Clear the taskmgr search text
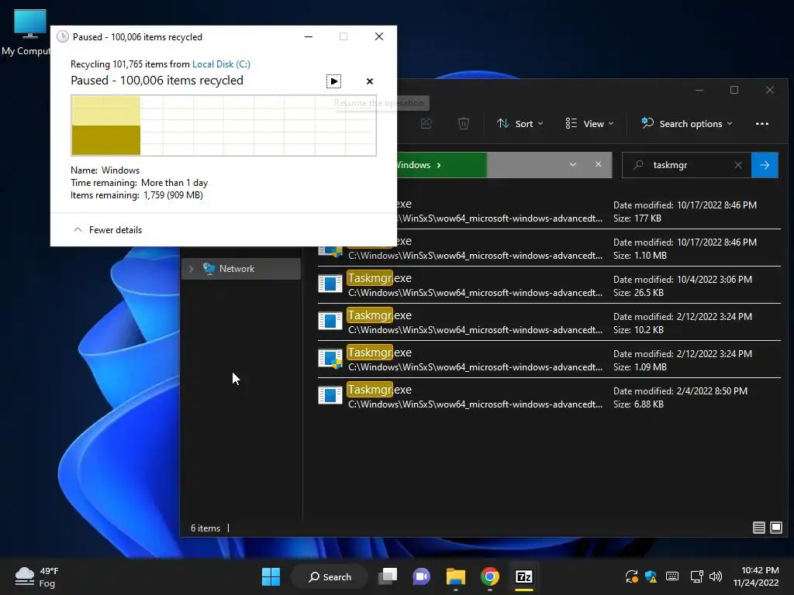Screen dimensions: 794x595 [x=738, y=165]
